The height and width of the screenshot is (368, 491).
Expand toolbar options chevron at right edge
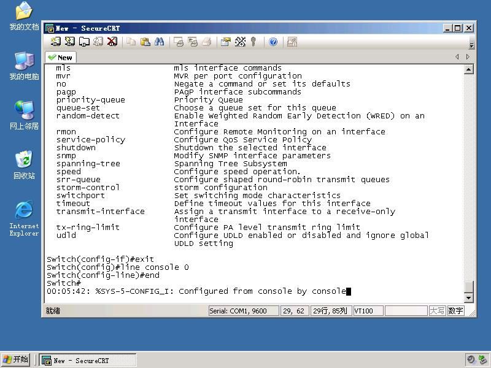pyautogui.click(x=471, y=45)
